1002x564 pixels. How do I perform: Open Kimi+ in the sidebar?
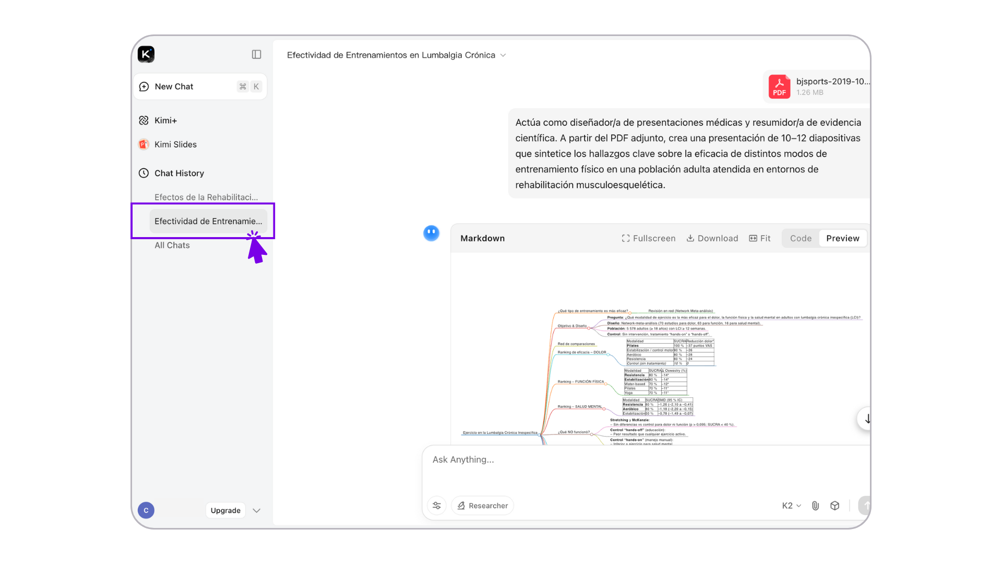coord(165,120)
